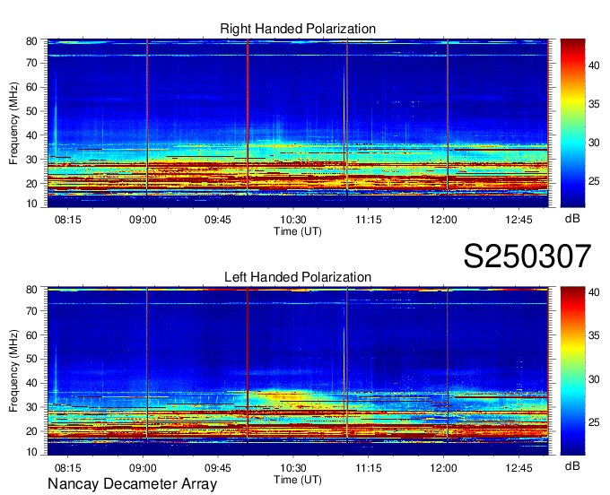This screenshot has height=495, width=610.
Task: Click "40" frequency tick of left-handed plot
Action: (x=31, y=384)
